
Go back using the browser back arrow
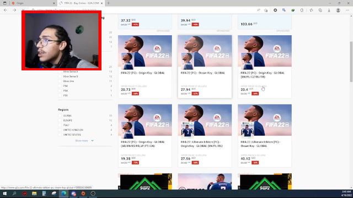(6, 10)
